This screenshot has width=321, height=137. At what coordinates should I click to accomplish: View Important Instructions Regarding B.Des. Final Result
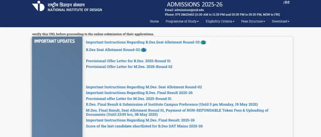139,93
